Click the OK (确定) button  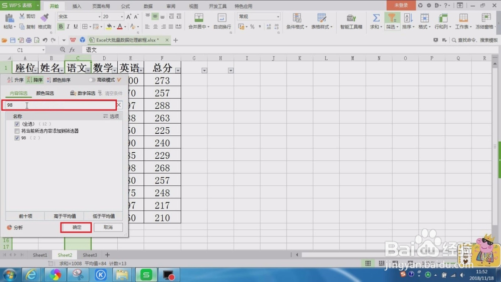pos(76,227)
